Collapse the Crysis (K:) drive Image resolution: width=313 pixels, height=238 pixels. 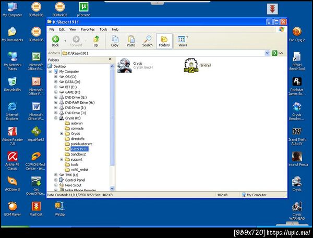point(56,118)
